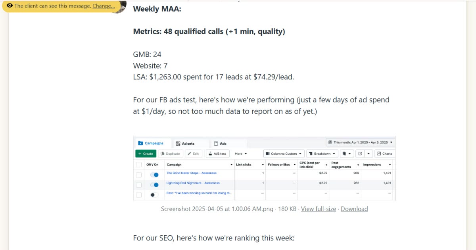Click the Edit pencil icon
Screen dimensions: 476x250
pyautogui.click(x=190, y=154)
